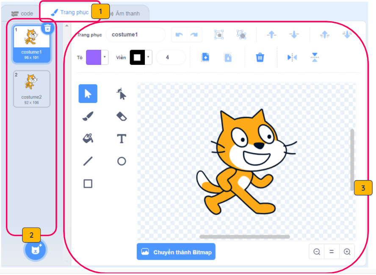Click the costume list scroll up arrow

point(67,25)
